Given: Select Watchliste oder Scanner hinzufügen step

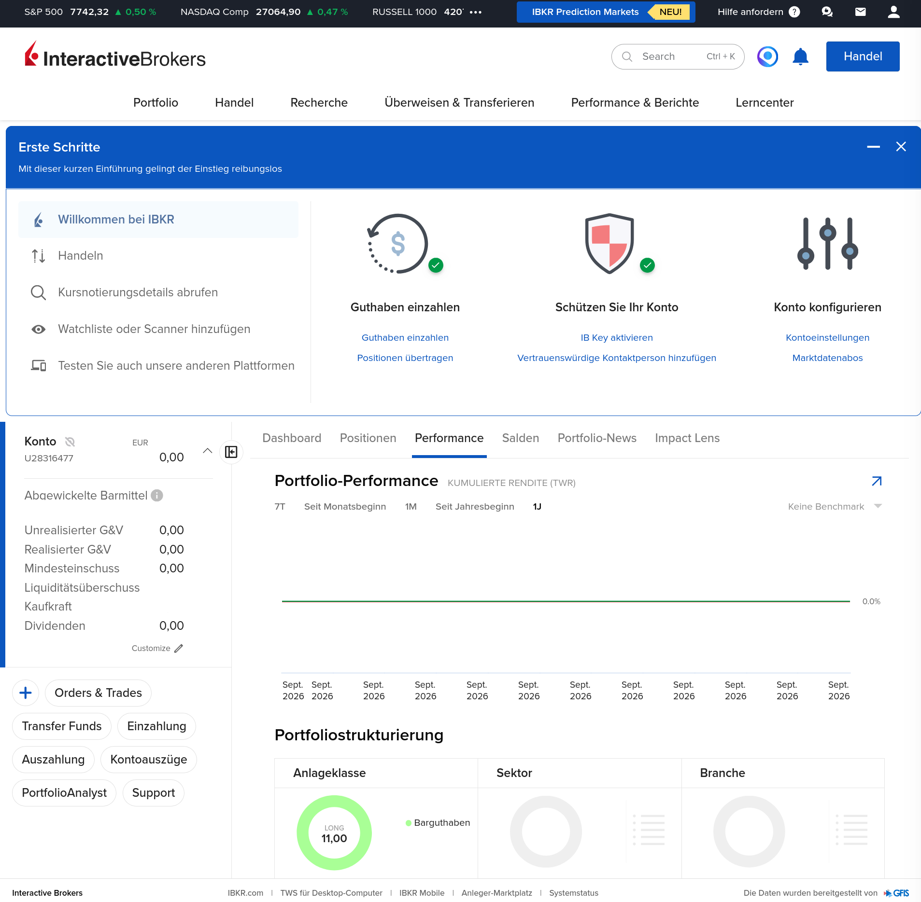Looking at the screenshot, I should [x=158, y=329].
